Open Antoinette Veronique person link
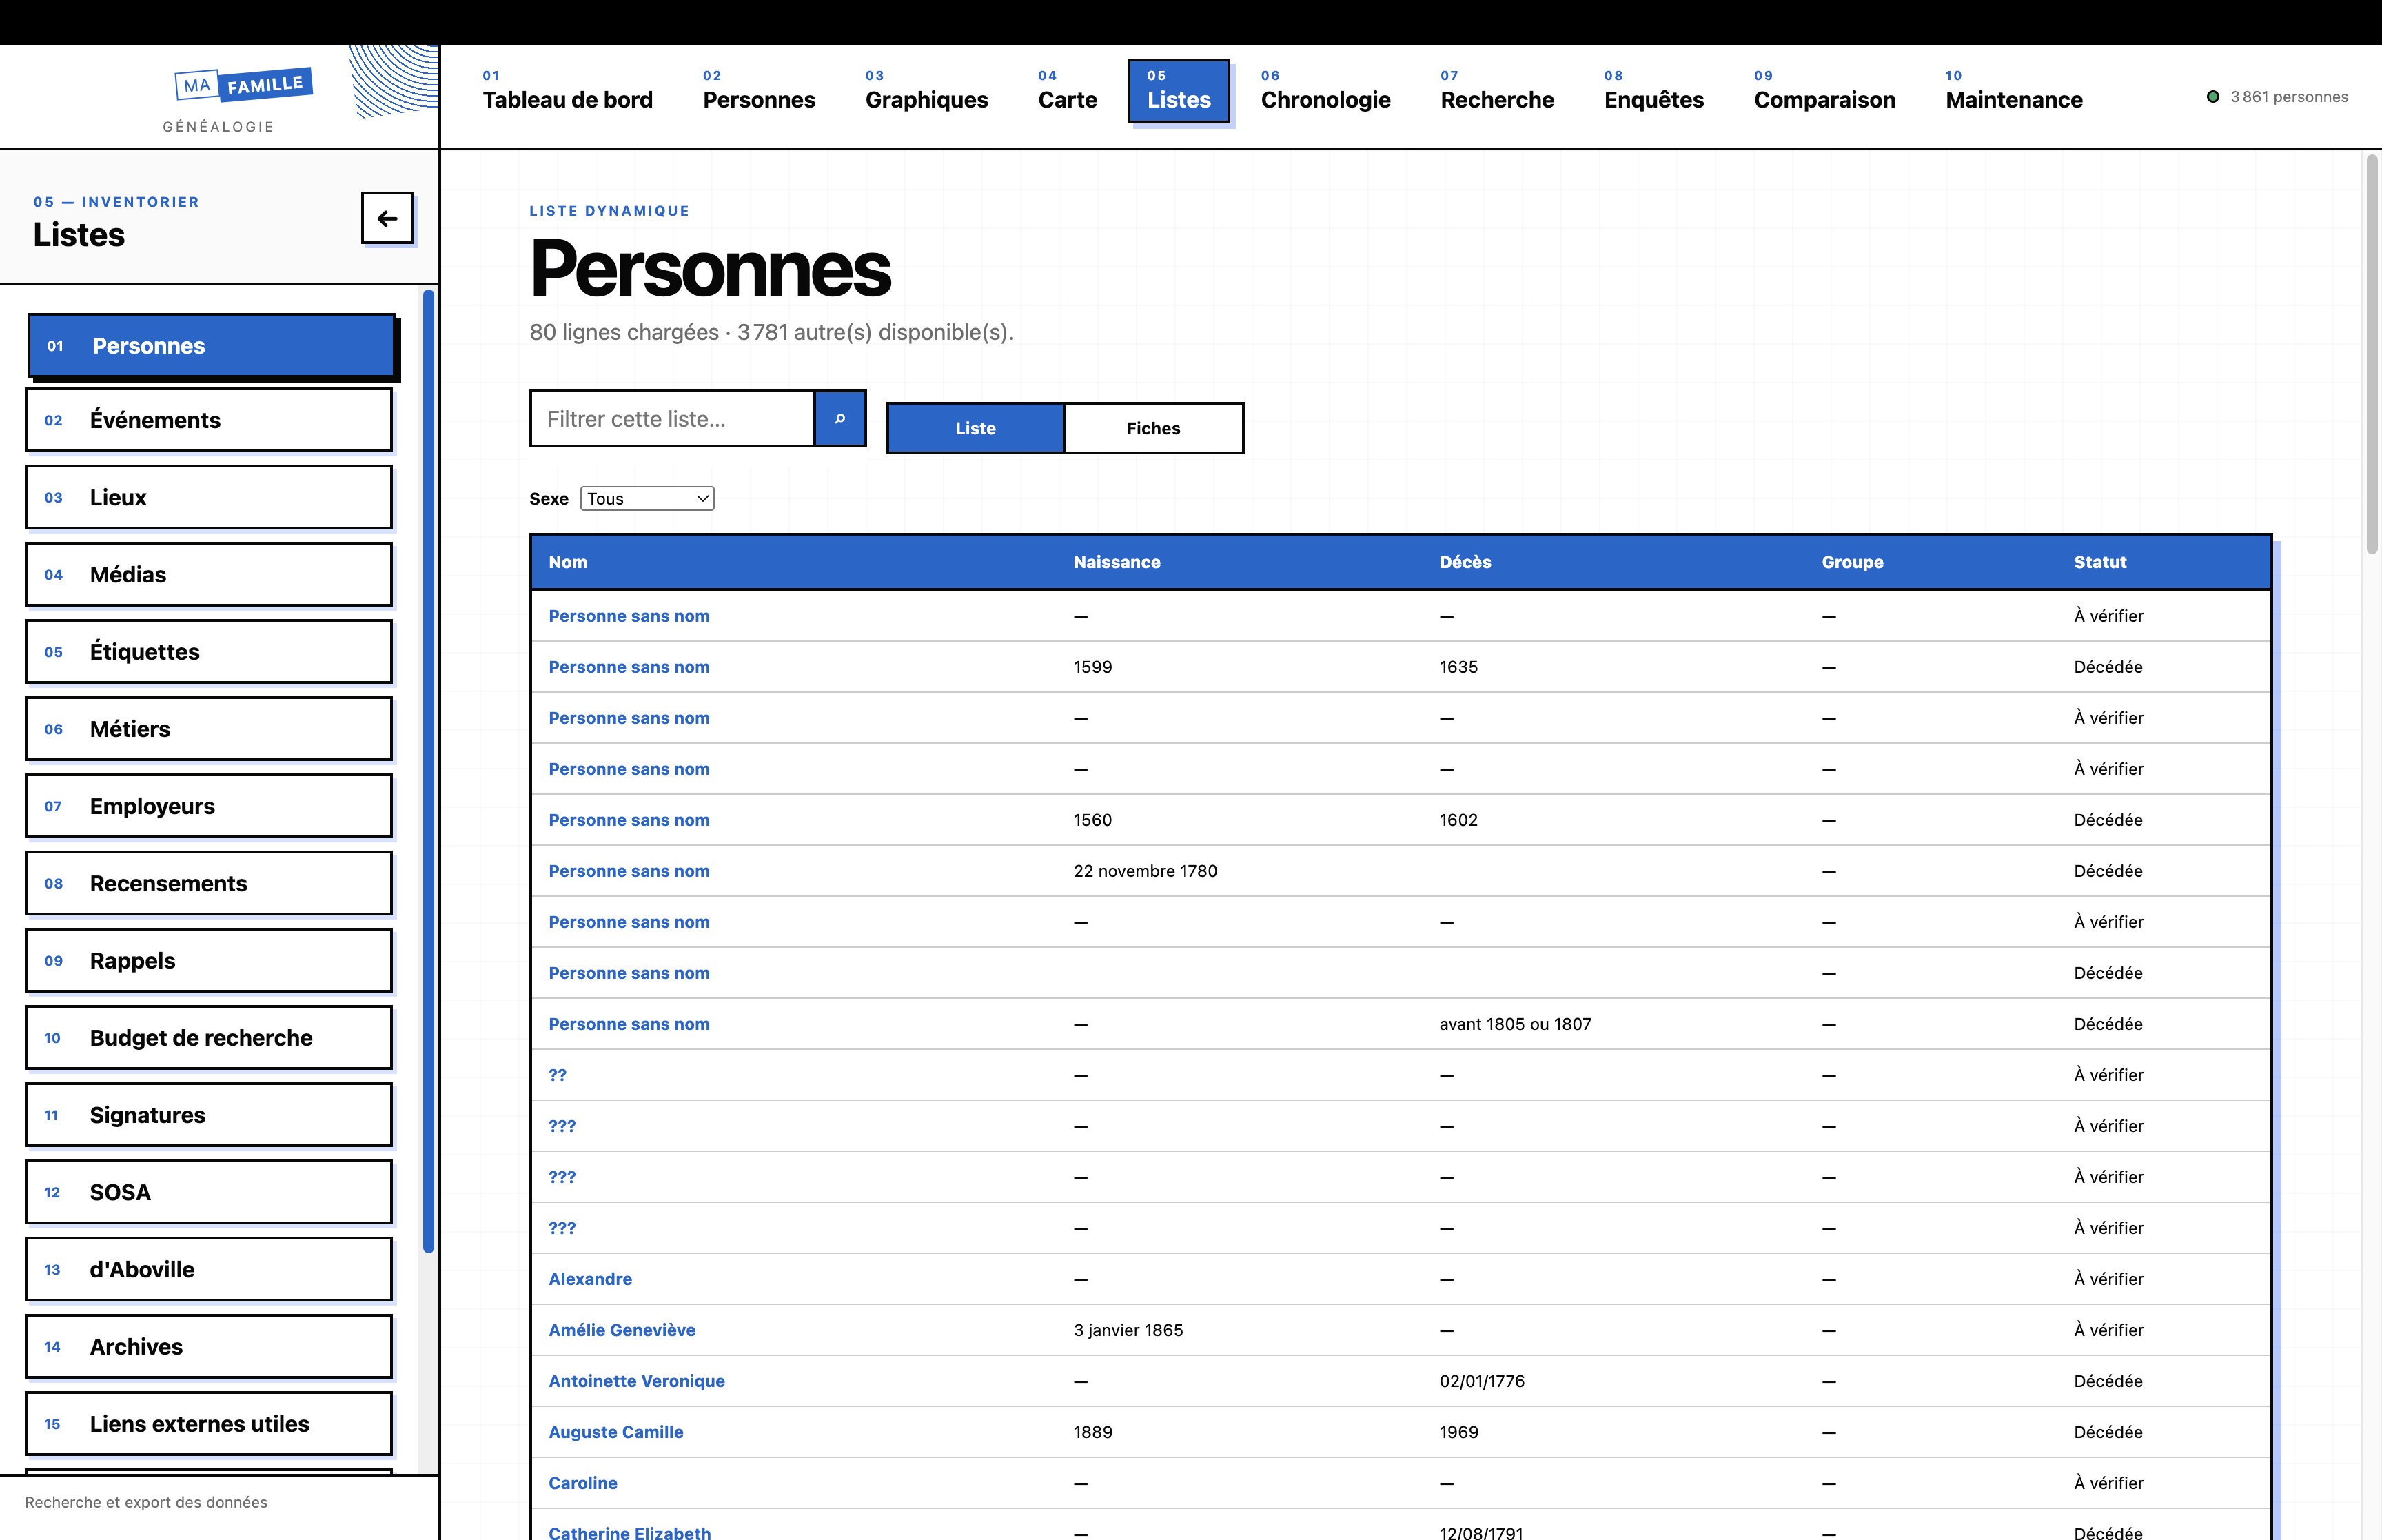The image size is (2382, 1540). [x=637, y=1381]
